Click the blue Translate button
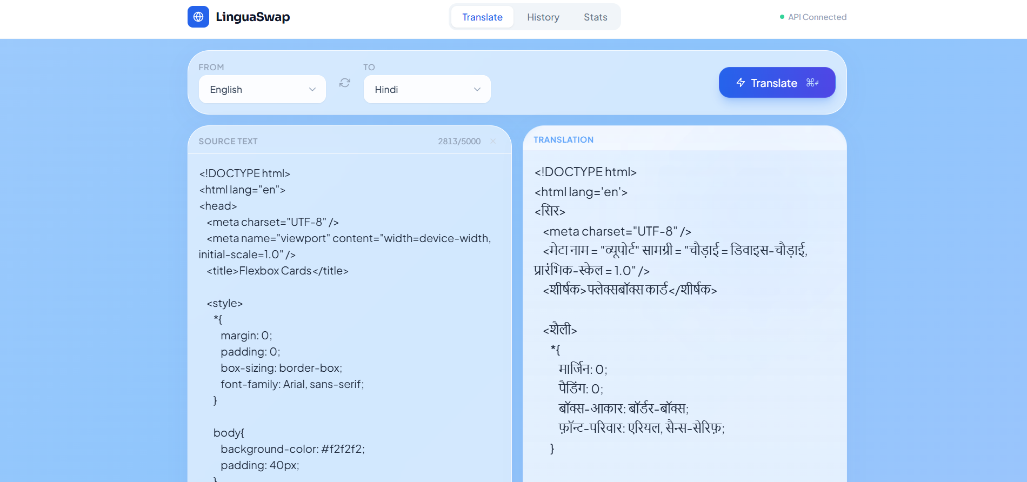 [x=777, y=83]
